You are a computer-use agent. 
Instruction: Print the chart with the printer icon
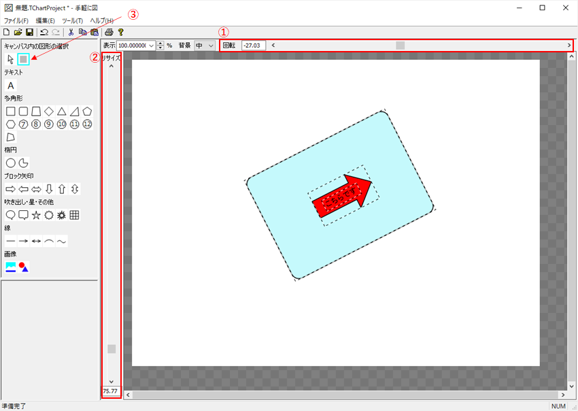coord(109,32)
